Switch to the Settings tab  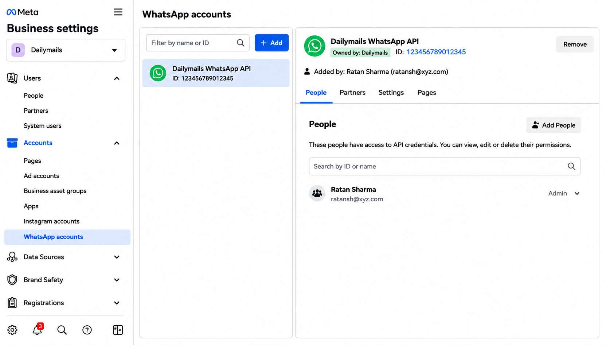pyautogui.click(x=391, y=93)
